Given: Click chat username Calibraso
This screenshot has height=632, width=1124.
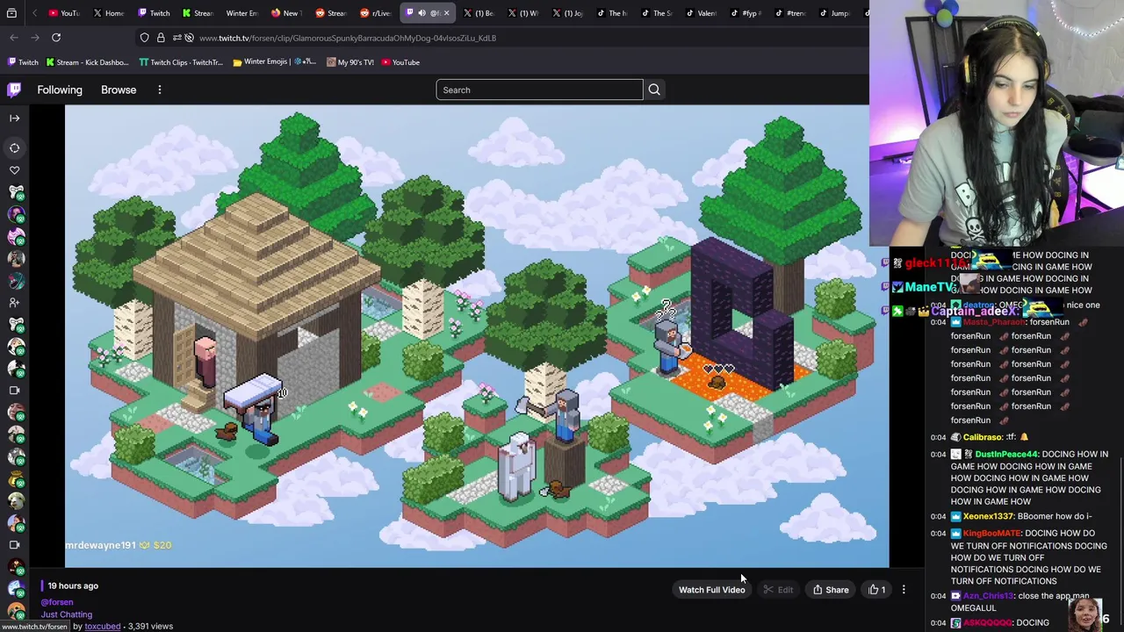Looking at the screenshot, I should point(983,437).
